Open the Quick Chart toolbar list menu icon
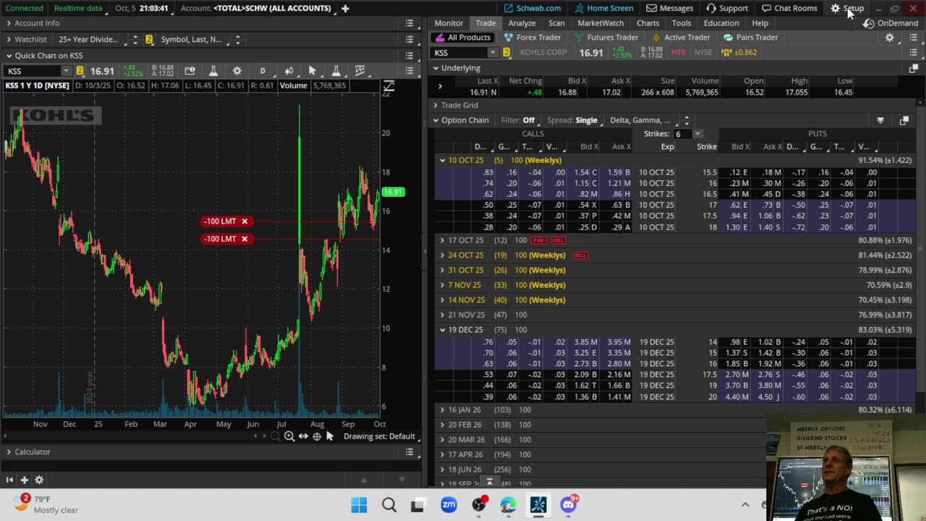Viewport: 926px width, 521px height. 409,71
